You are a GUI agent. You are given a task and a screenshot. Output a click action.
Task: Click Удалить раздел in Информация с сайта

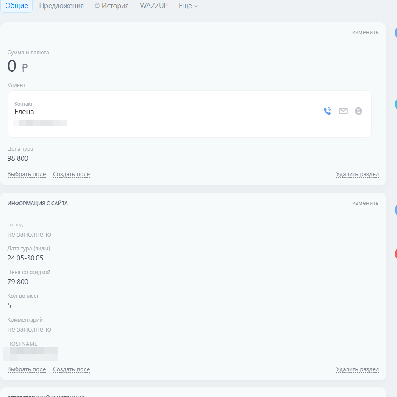[357, 369]
